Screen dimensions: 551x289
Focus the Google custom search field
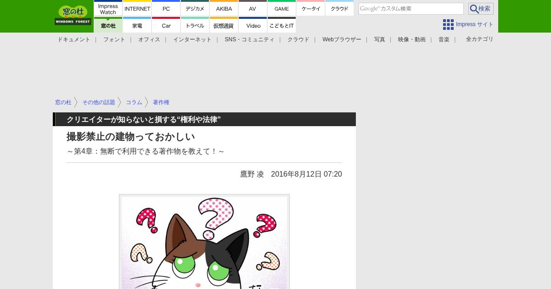411,9
